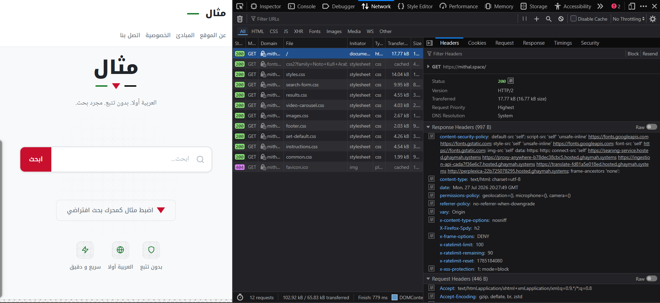The height and width of the screenshot is (303, 660).
Task: Switch to the Console tab
Action: [302, 6]
